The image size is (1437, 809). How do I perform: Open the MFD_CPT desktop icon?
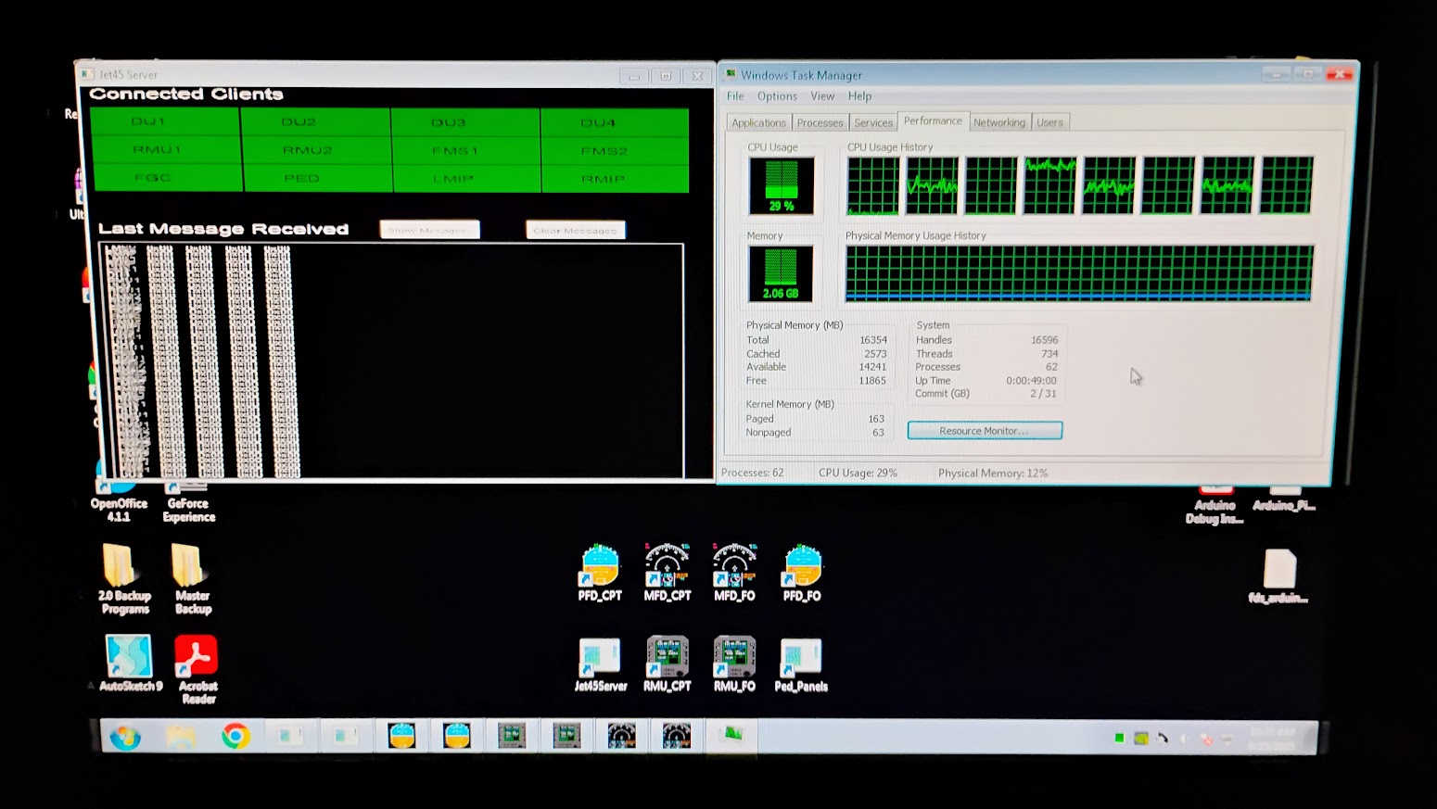click(x=667, y=567)
